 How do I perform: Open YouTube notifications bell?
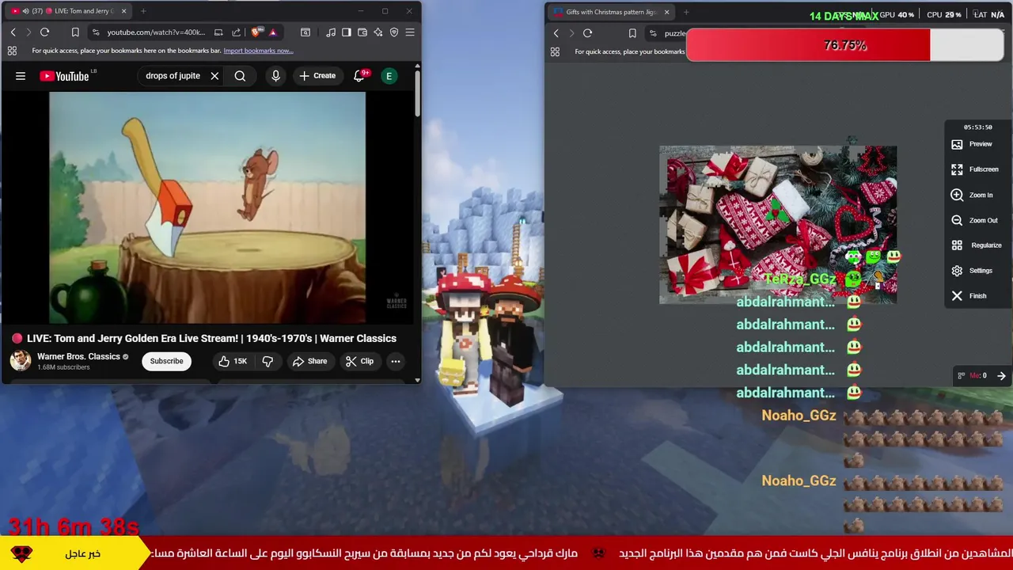click(360, 75)
